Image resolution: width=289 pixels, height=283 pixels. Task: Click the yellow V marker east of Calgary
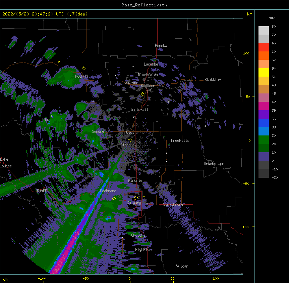(144, 196)
